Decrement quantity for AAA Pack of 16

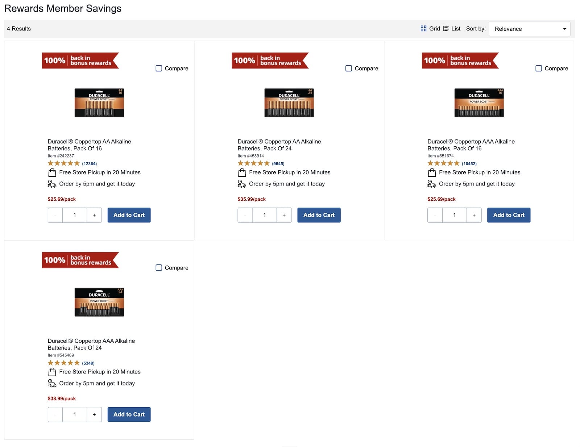(435, 215)
